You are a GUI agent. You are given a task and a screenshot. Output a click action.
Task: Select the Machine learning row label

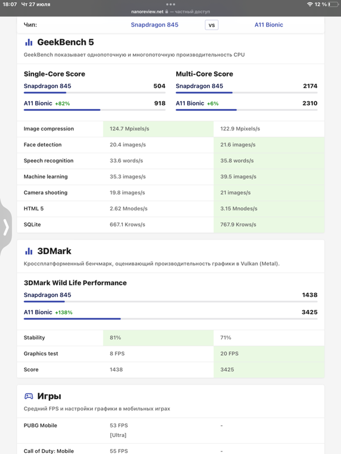[x=45, y=176]
